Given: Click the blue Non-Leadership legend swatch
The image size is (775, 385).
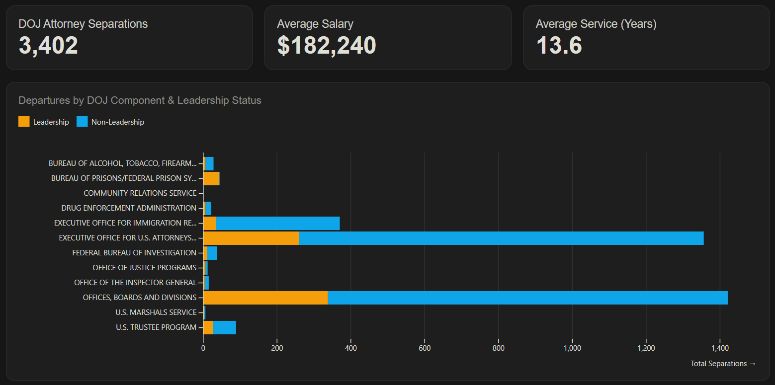Looking at the screenshot, I should 82,122.
